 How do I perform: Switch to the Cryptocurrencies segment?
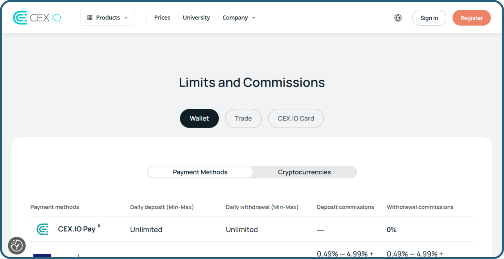point(304,172)
